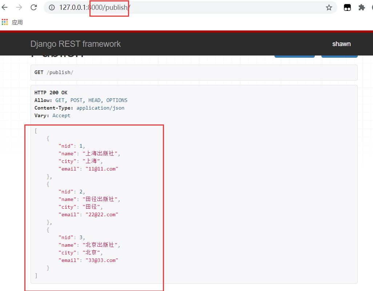This screenshot has width=373, height=291.
Task: Click the "nid": 2 entry
Action: 72,192
